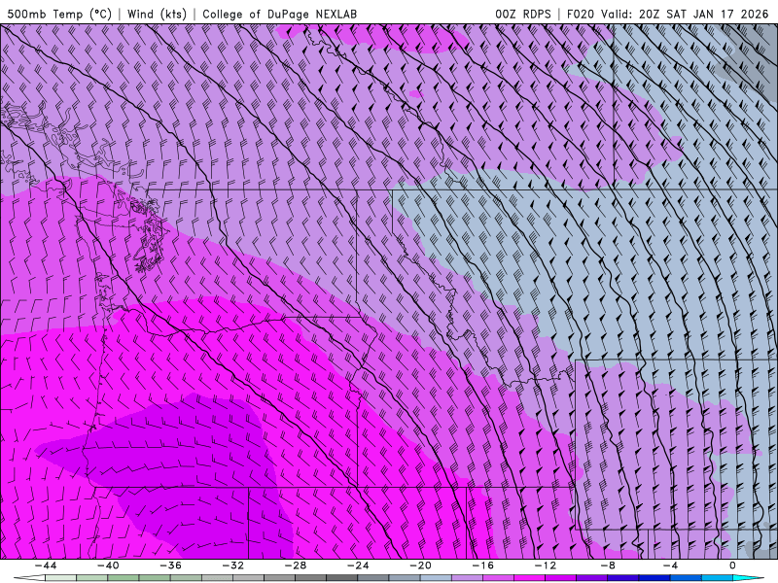Click 'Valid: 20Z SAT JAN 17 2026' text
Screen dimensions: 778x583
click(685, 14)
